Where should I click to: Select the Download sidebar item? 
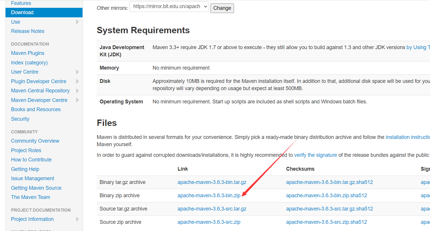pos(44,12)
